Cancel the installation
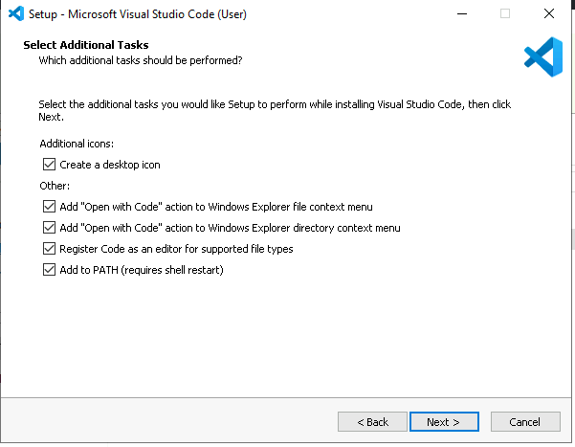Screen dimensions: 575x447 (x=525, y=422)
